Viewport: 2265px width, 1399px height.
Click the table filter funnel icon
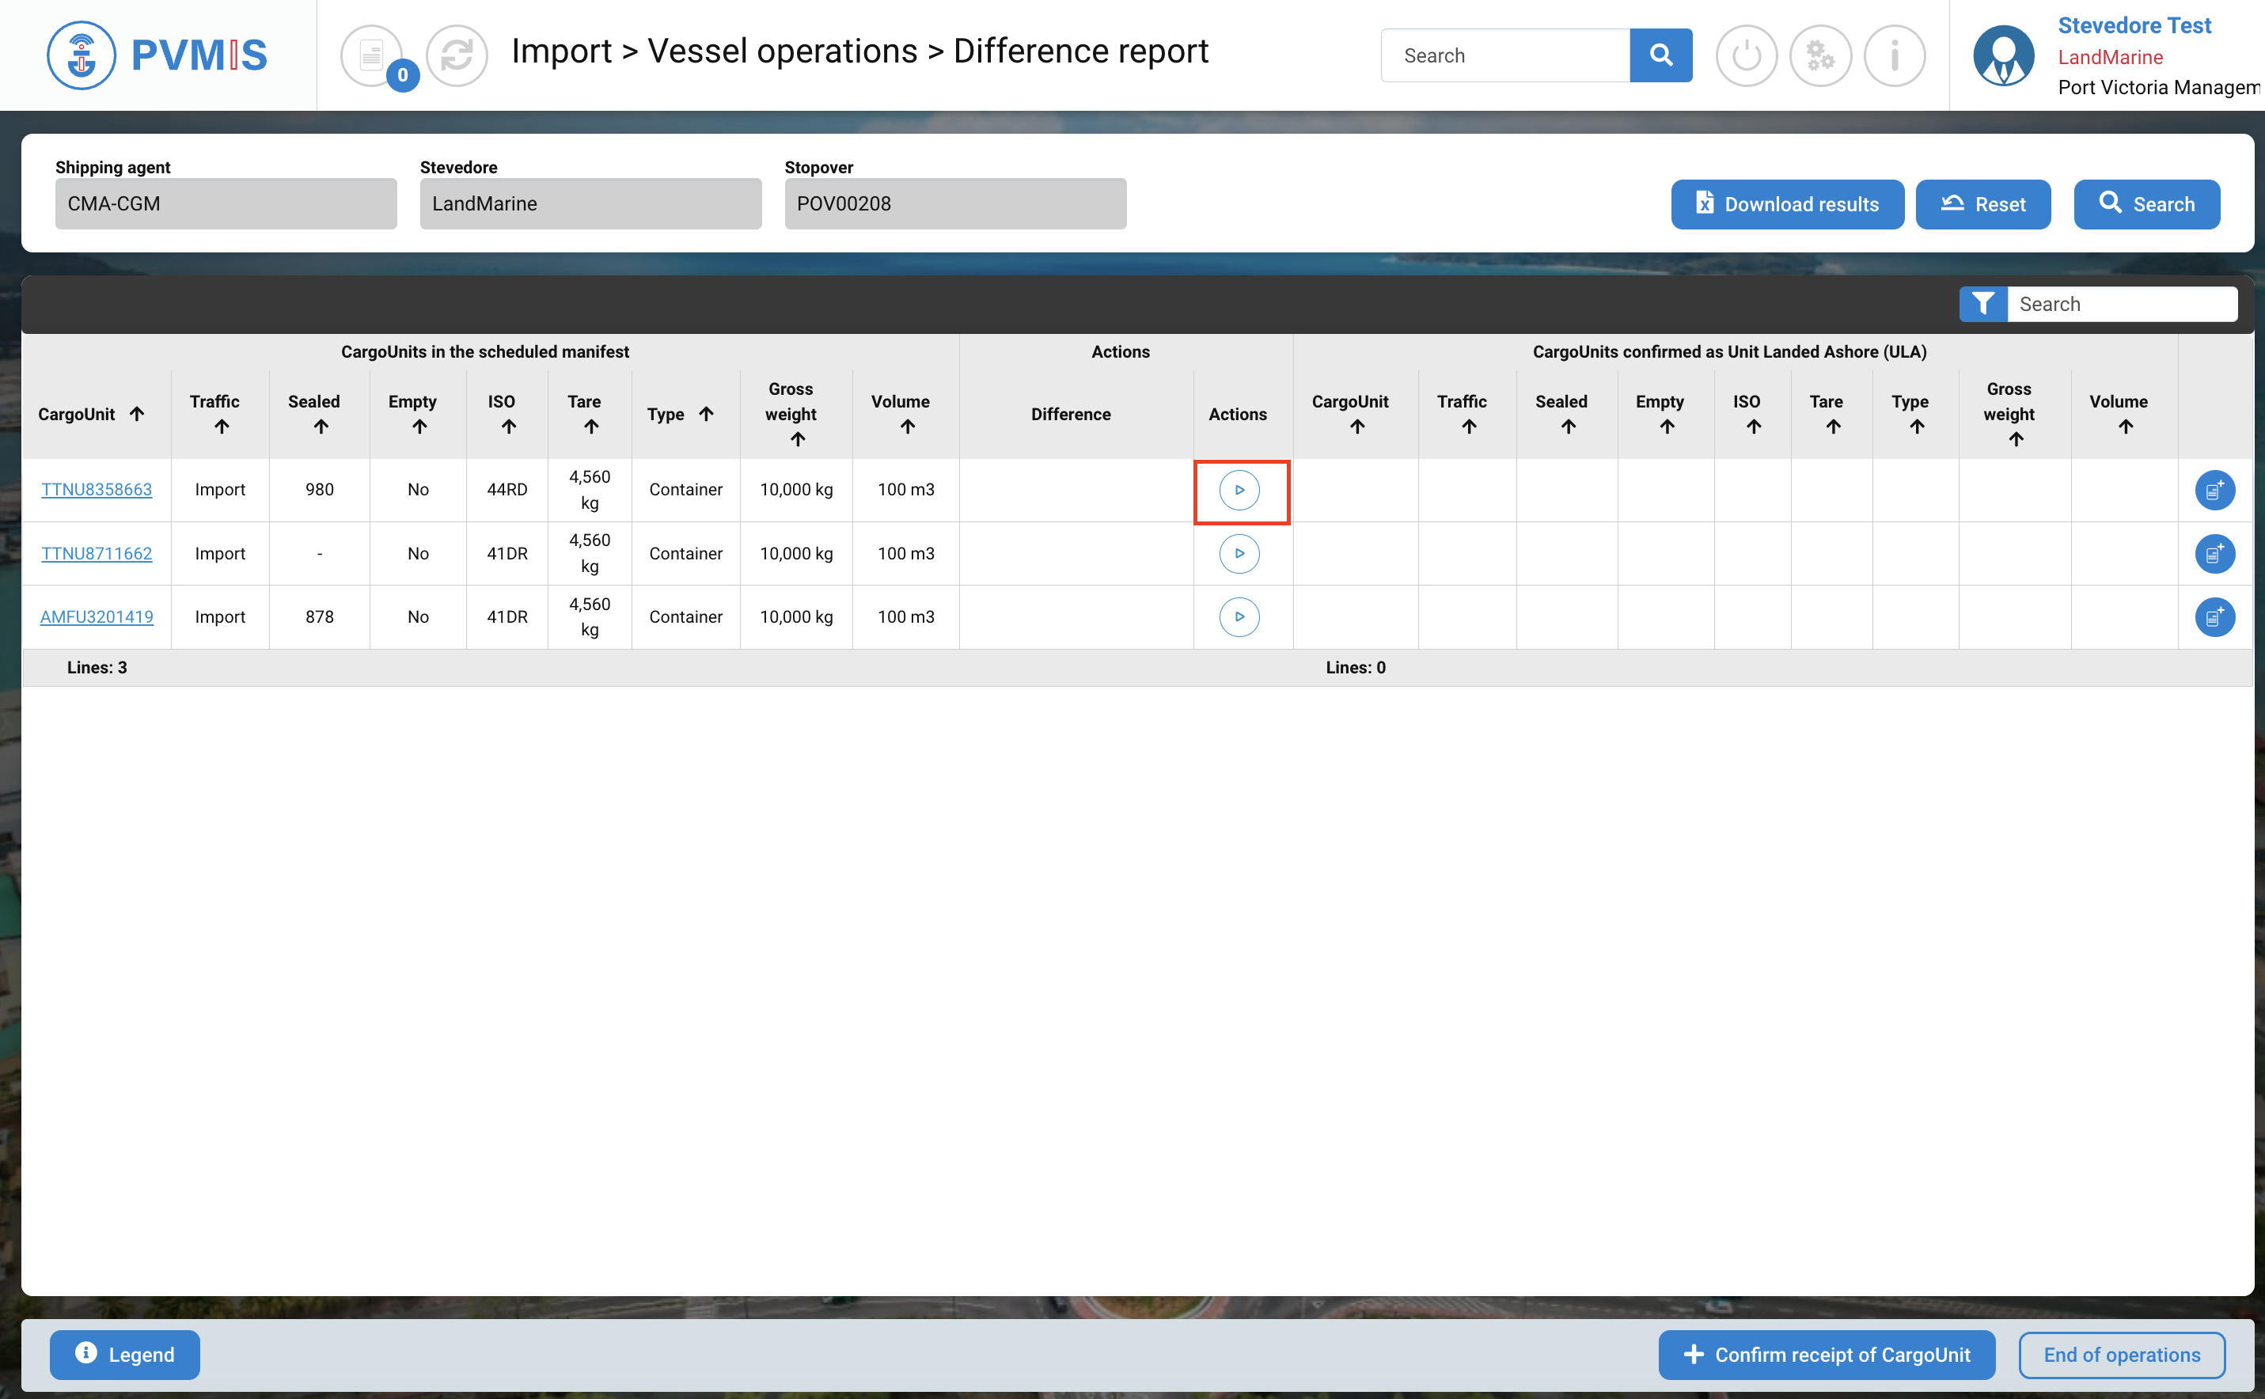point(1982,304)
